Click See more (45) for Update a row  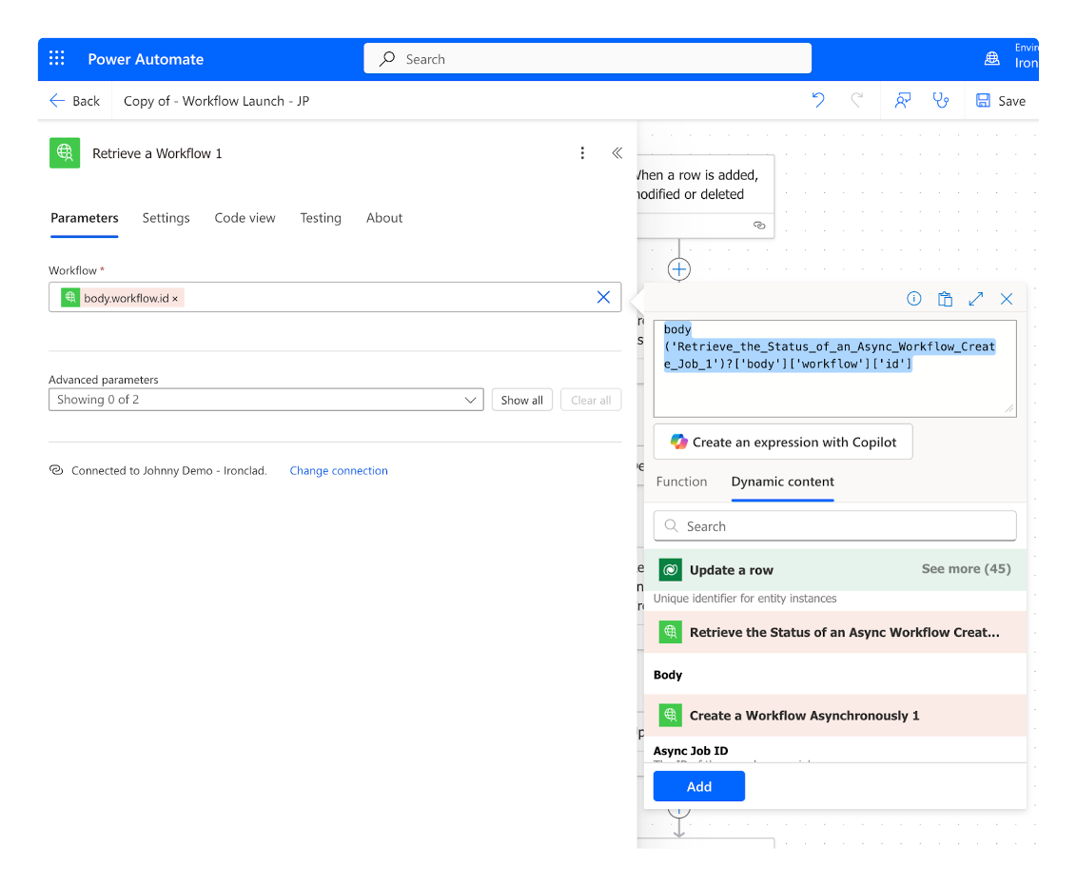966,569
